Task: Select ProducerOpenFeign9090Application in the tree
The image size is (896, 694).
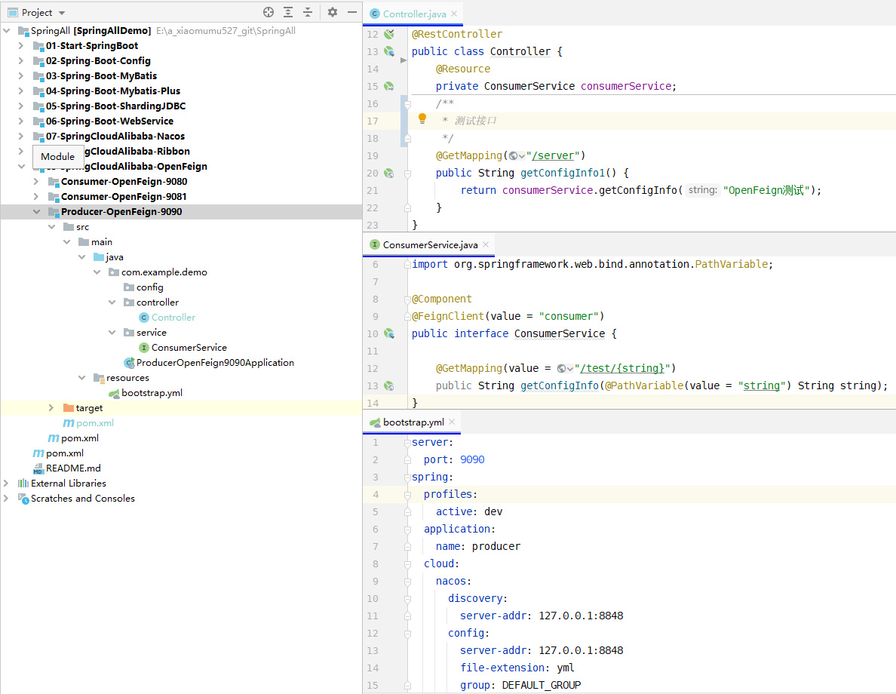Action: point(215,362)
